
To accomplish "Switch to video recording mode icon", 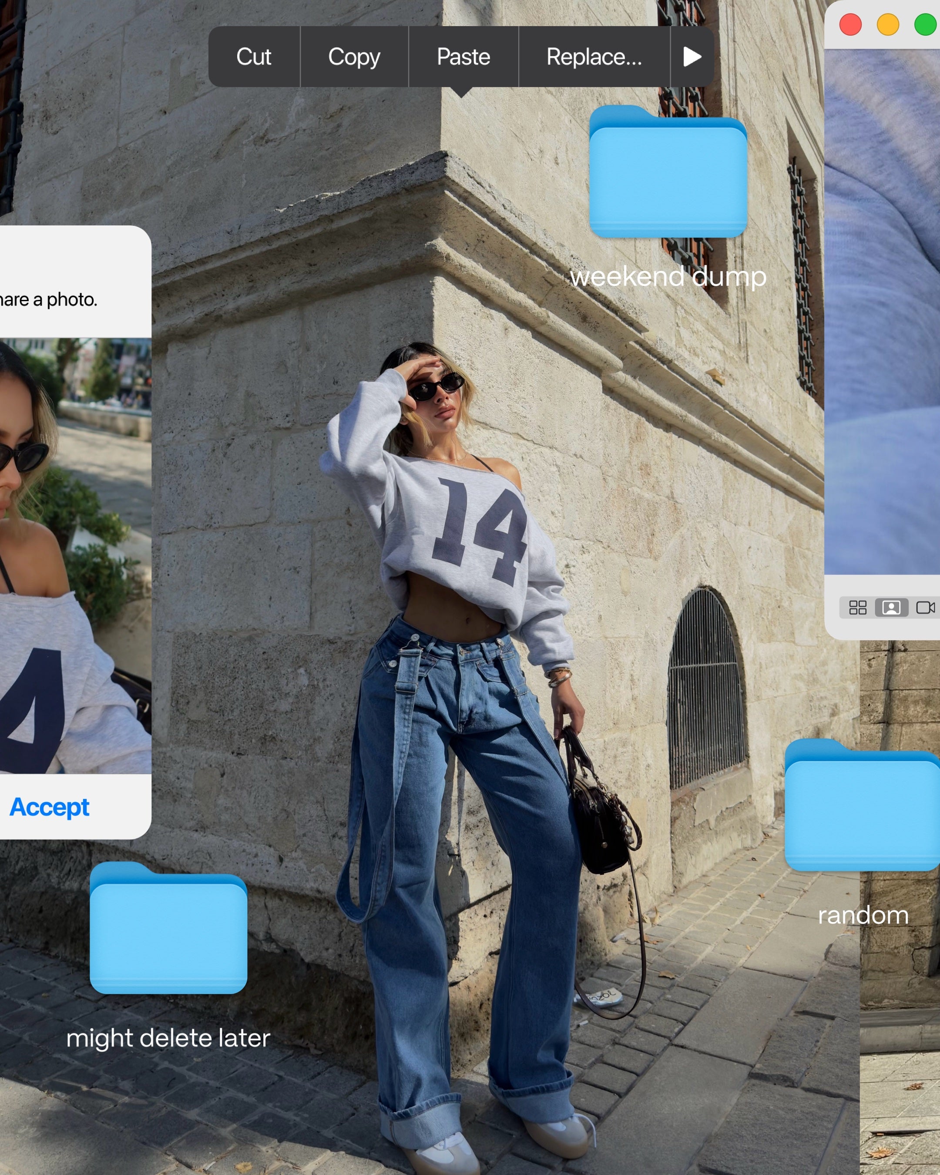I will coord(925,607).
